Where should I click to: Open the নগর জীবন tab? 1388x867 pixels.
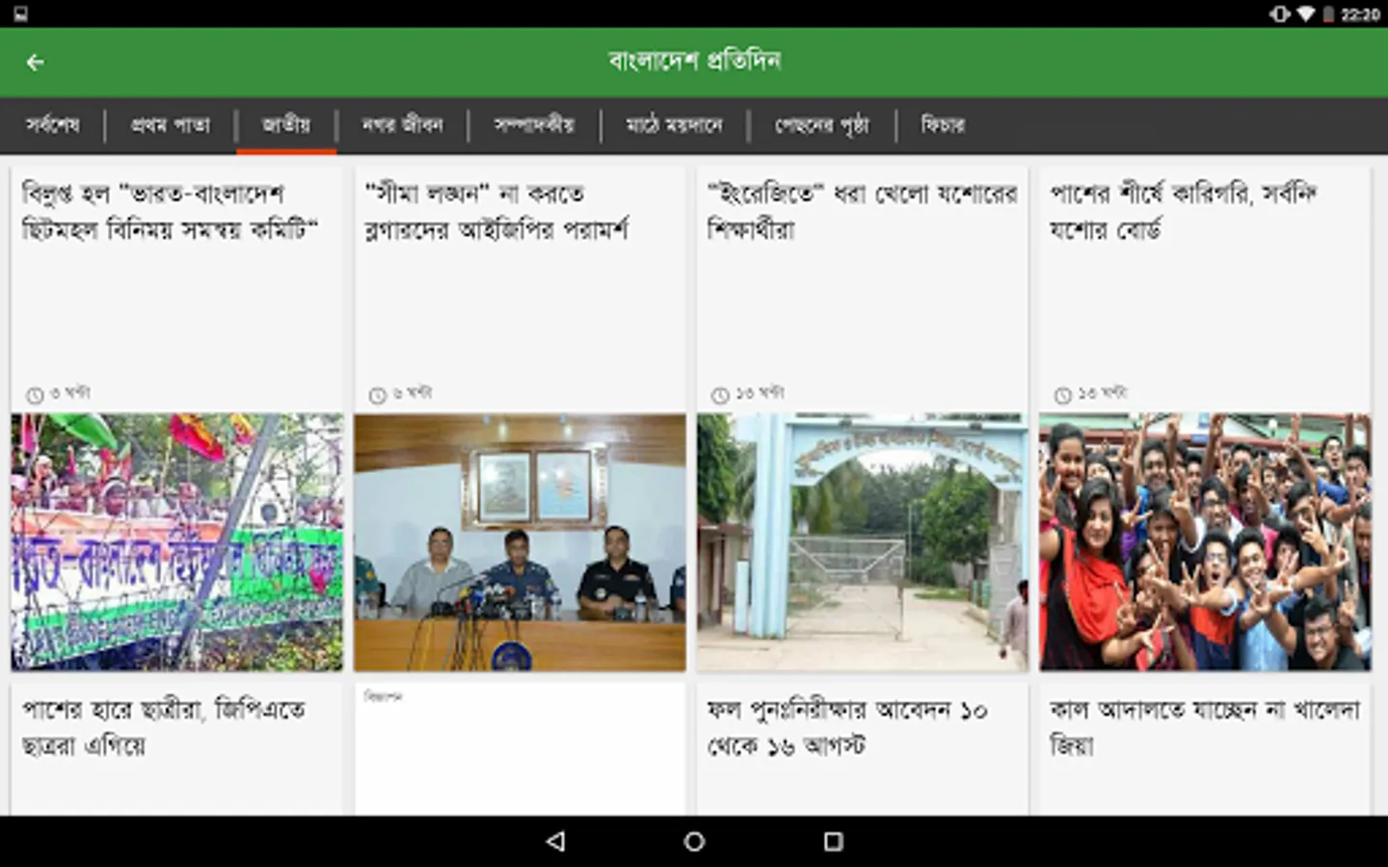click(402, 125)
